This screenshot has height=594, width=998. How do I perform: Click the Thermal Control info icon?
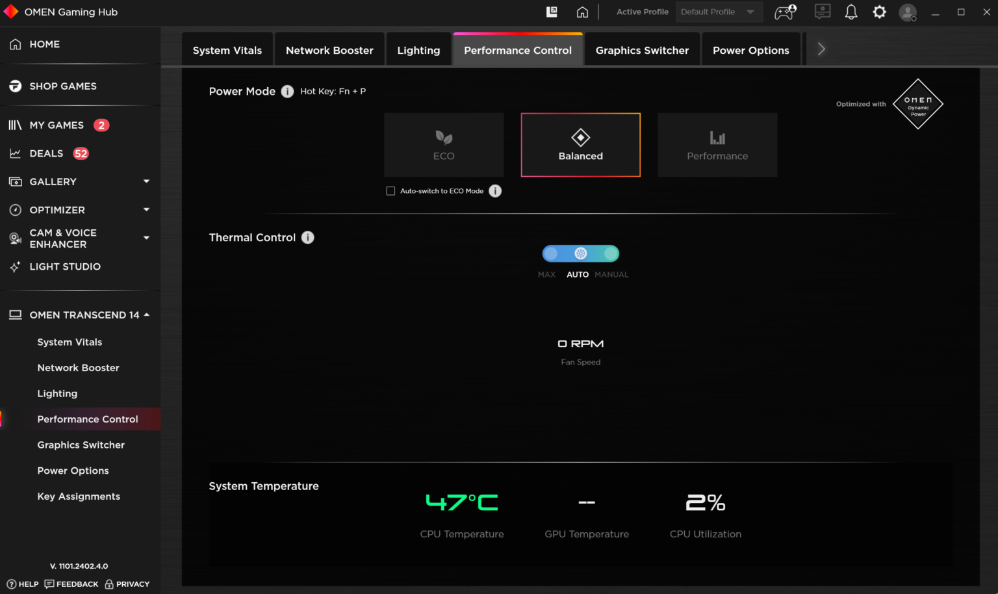coord(308,237)
